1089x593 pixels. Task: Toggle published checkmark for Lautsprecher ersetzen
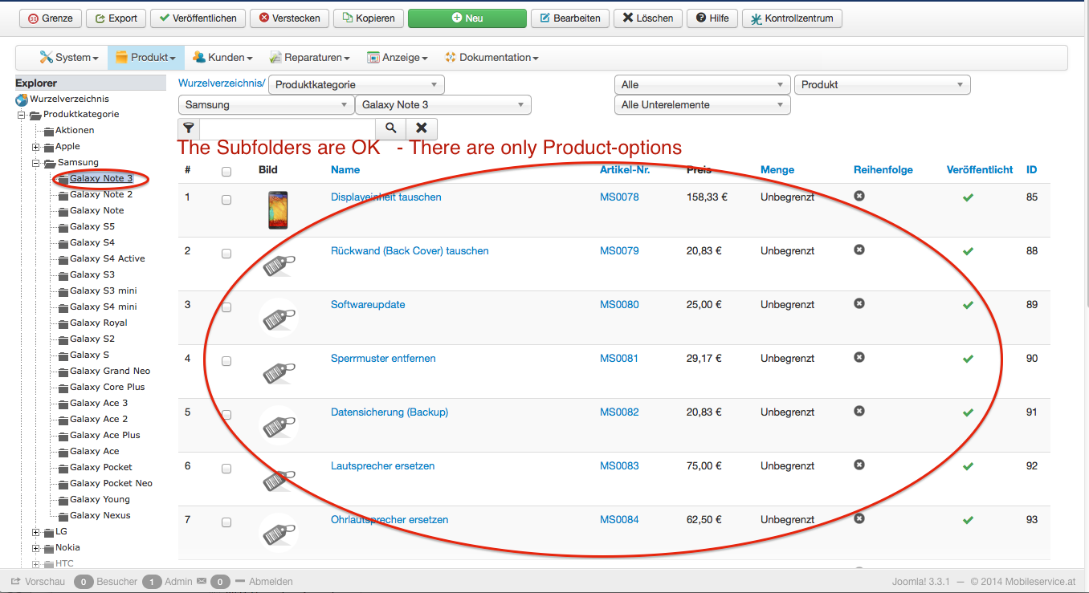[x=968, y=466]
